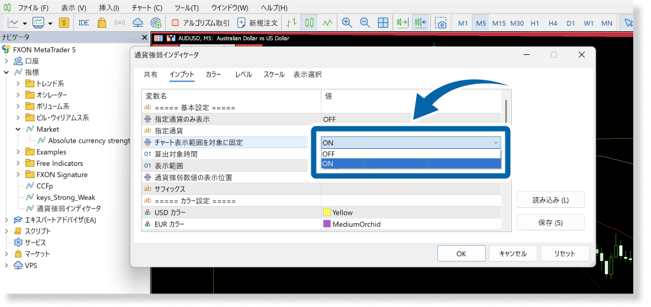Click the dollar sign trading icon
Screen dimensions: 651x307
pyautogui.click(x=64, y=23)
